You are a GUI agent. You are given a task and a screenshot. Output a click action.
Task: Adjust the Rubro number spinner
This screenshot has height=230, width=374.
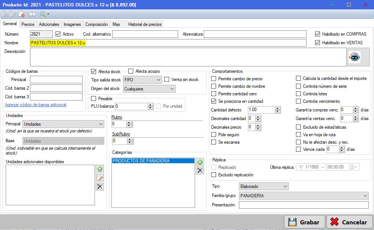pos(129,124)
